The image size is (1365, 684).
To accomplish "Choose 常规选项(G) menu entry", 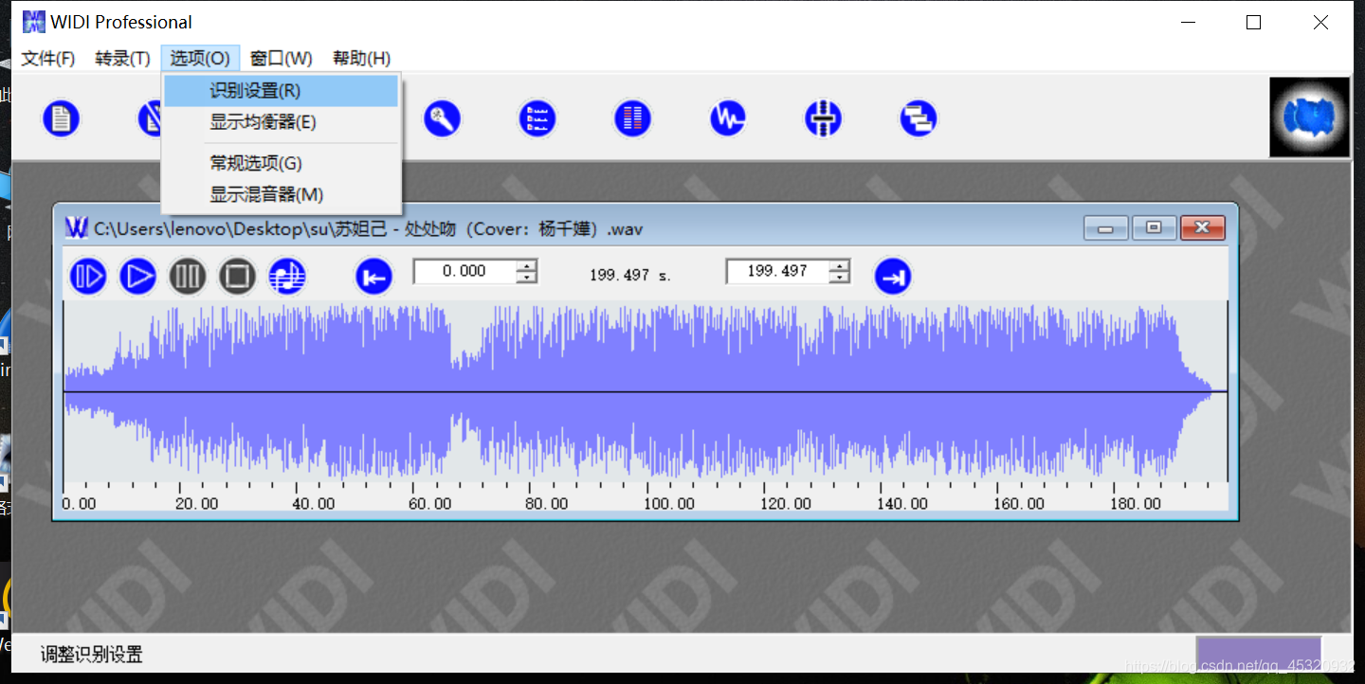I will coord(281,164).
